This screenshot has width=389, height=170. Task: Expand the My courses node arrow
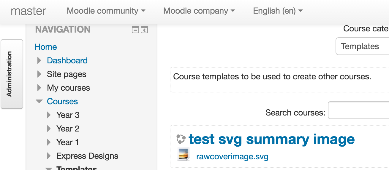pos(39,88)
